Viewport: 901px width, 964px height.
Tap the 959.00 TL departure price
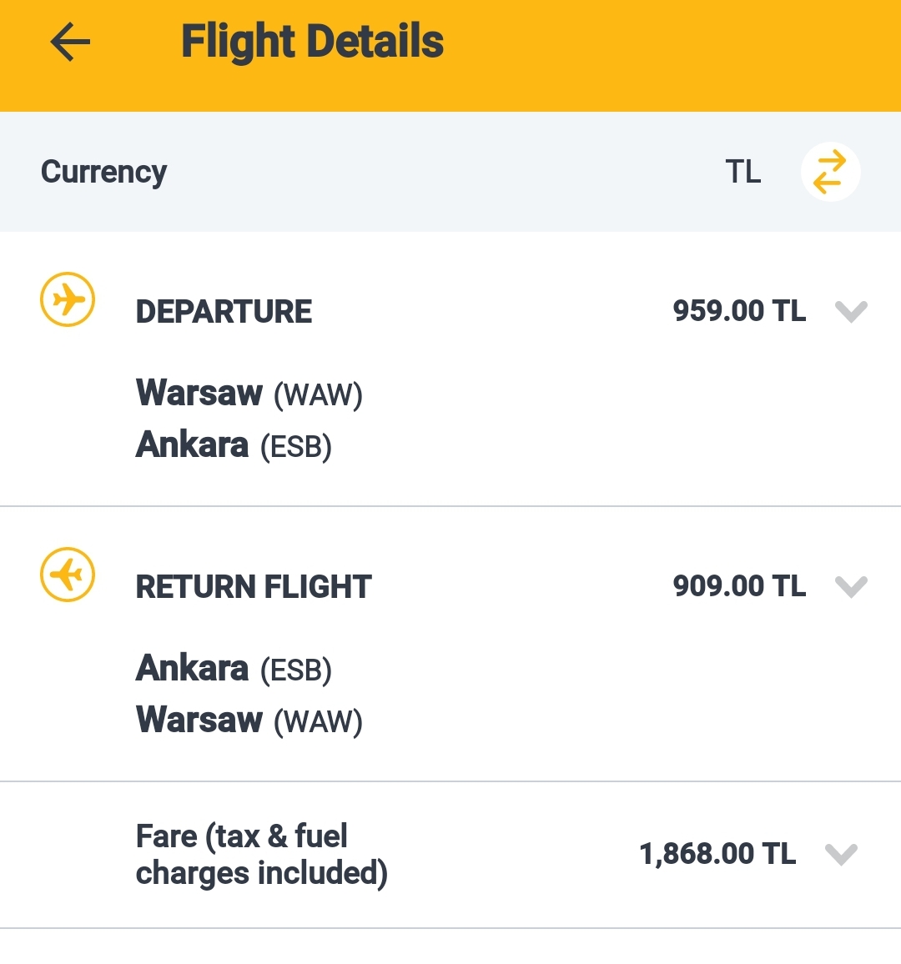739,311
